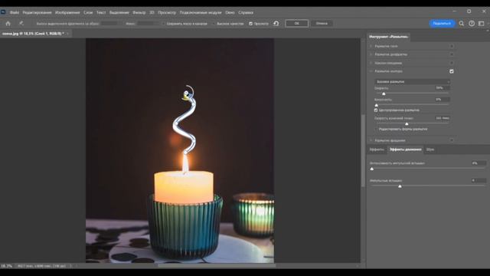The width and height of the screenshot is (490, 276).
Task: Click the Скорость конечной точки value field
Action: click(x=443, y=118)
